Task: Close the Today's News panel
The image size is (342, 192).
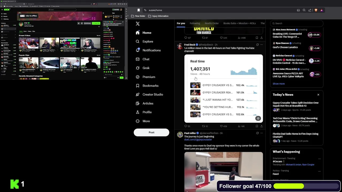Action: 318,95
